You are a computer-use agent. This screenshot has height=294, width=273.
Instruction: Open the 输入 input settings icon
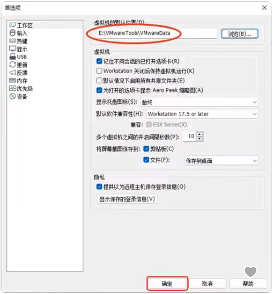[x=12, y=33]
